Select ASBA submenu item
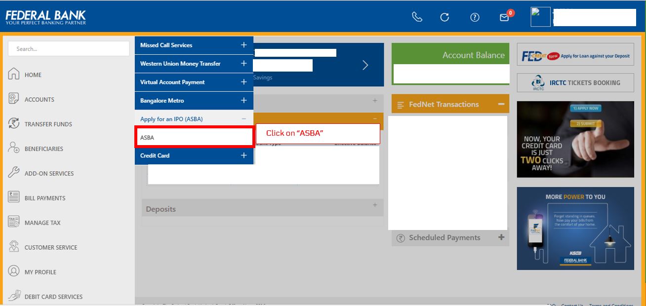 tap(194, 137)
